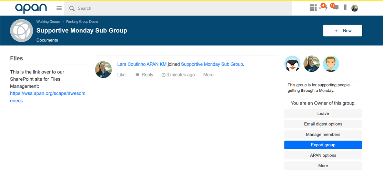383x189 pixels.
Task: Click the search magnifier icon
Action: (x=72, y=9)
